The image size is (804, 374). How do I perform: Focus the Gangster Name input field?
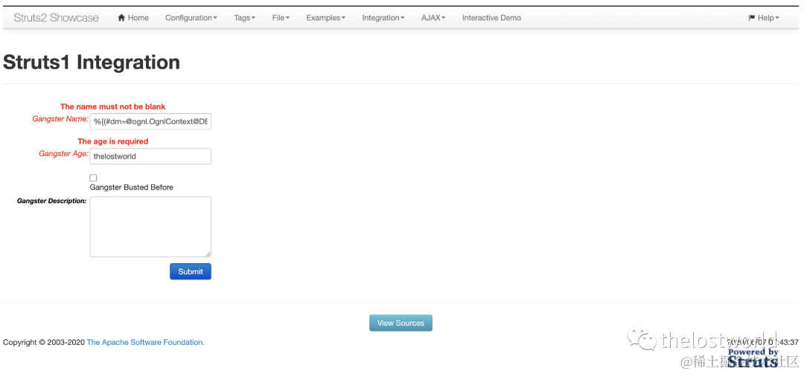coord(150,121)
